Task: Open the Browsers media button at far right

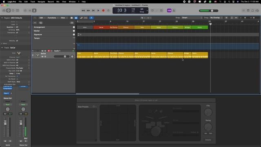Action: pyautogui.click(x=257, y=11)
